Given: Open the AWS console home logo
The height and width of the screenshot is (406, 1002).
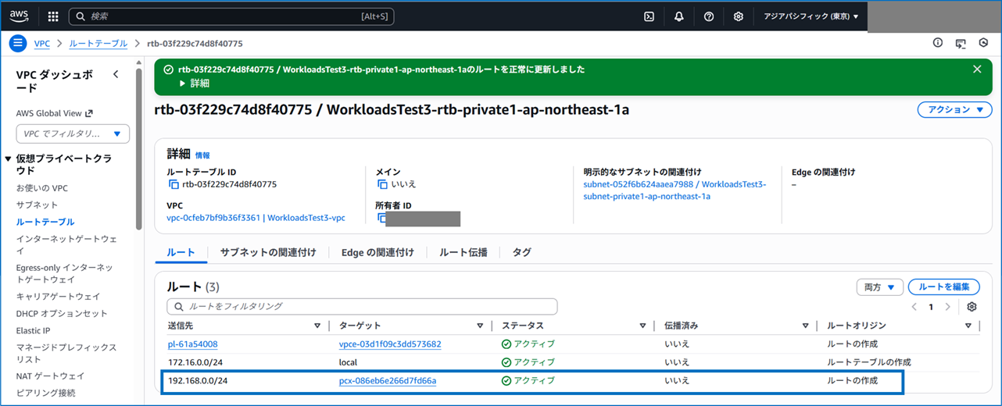Looking at the screenshot, I should tap(19, 16).
